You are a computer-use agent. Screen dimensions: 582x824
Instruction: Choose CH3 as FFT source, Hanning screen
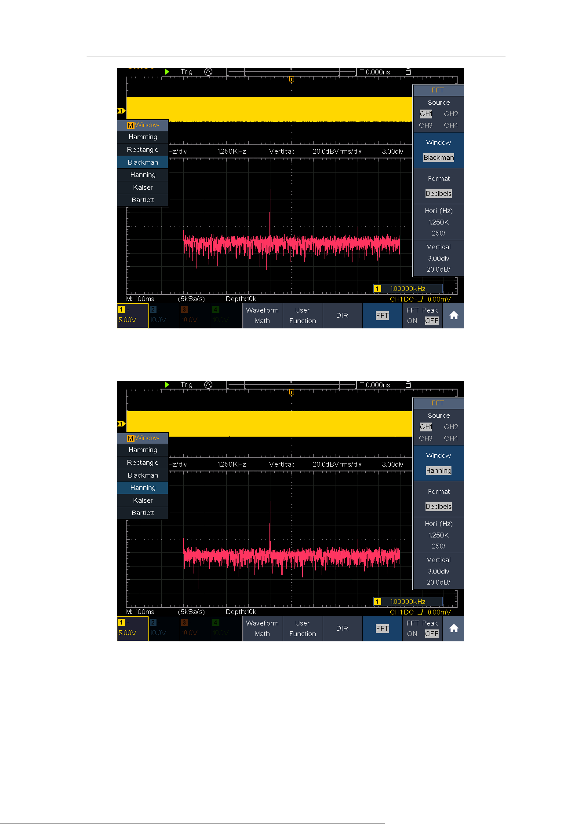[x=426, y=438]
